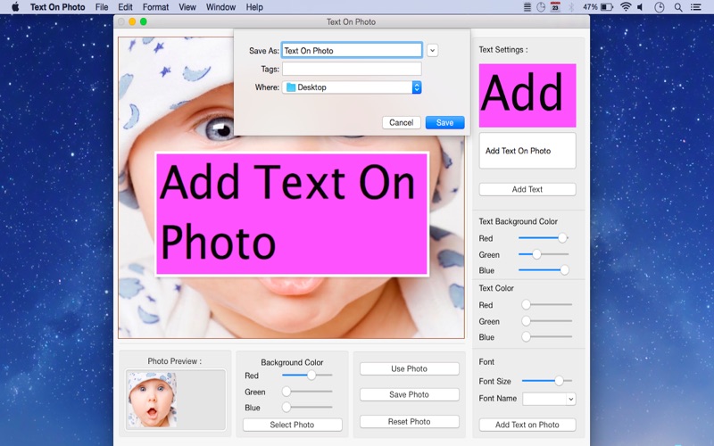Click the magenta Add text preview swatch
Image resolution: width=714 pixels, height=446 pixels.
(527, 95)
